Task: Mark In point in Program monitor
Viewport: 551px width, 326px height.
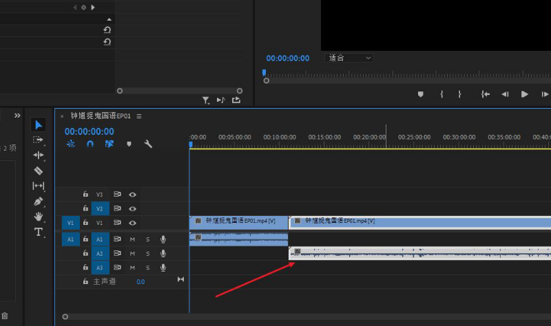Action: (x=441, y=94)
